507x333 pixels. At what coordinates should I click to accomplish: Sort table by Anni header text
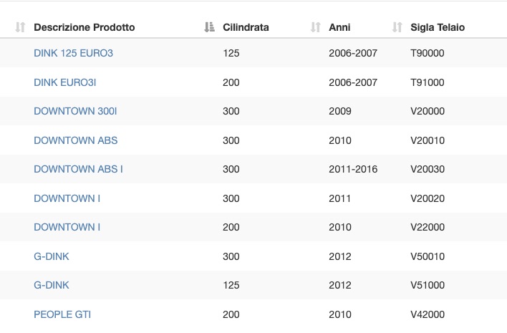tap(339, 27)
